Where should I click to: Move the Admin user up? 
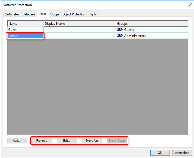[x=92, y=141]
